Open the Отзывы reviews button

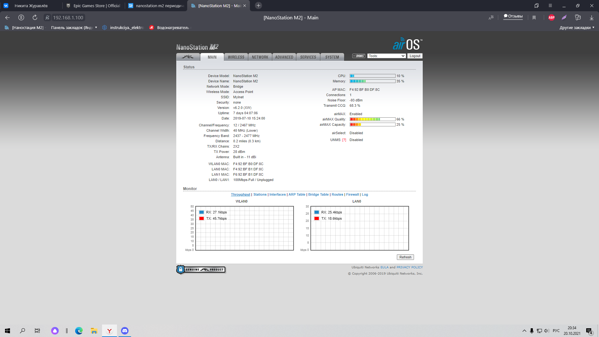(x=513, y=17)
